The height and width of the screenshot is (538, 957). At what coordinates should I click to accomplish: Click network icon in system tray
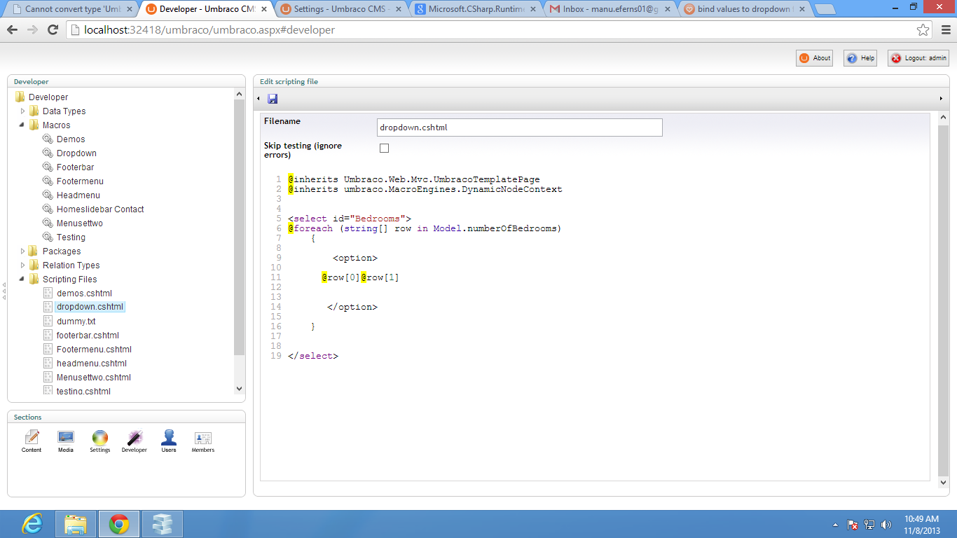[869, 524]
